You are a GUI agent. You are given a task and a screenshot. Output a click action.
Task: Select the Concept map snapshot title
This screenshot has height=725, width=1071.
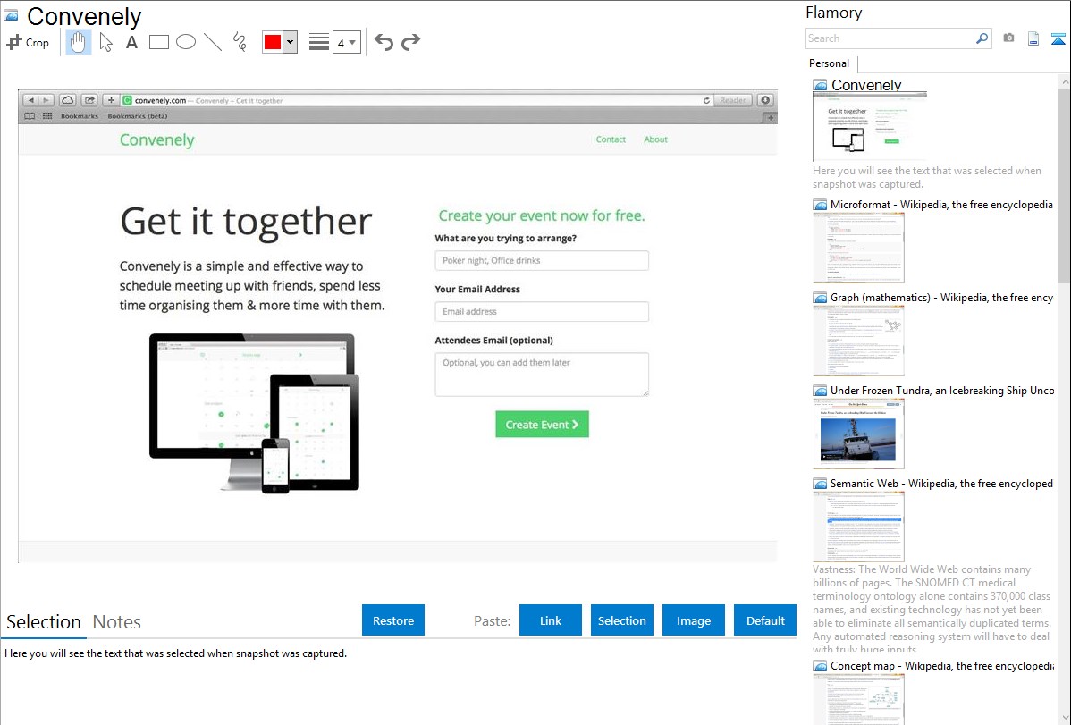click(x=942, y=665)
